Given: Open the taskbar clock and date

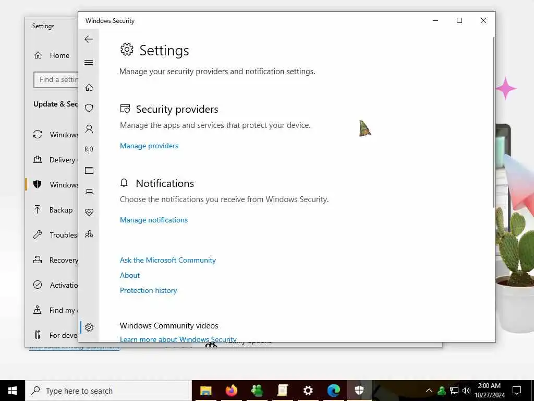Looking at the screenshot, I should click(x=489, y=391).
